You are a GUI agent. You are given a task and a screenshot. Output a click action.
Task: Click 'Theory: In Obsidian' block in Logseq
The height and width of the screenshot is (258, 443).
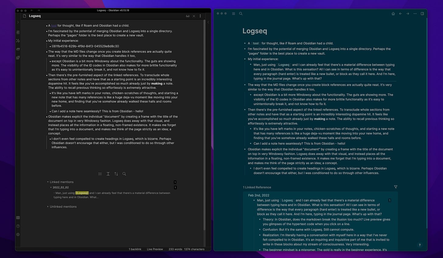point(326,222)
